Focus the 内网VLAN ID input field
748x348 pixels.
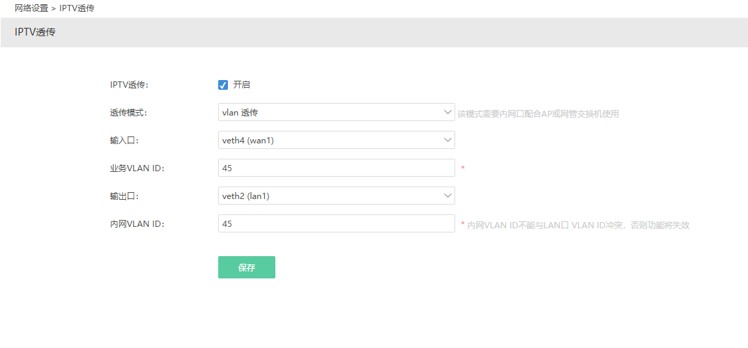point(336,223)
